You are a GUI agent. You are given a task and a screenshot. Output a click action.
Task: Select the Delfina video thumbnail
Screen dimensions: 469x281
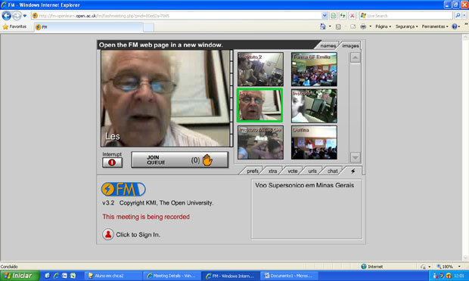pos(314,143)
